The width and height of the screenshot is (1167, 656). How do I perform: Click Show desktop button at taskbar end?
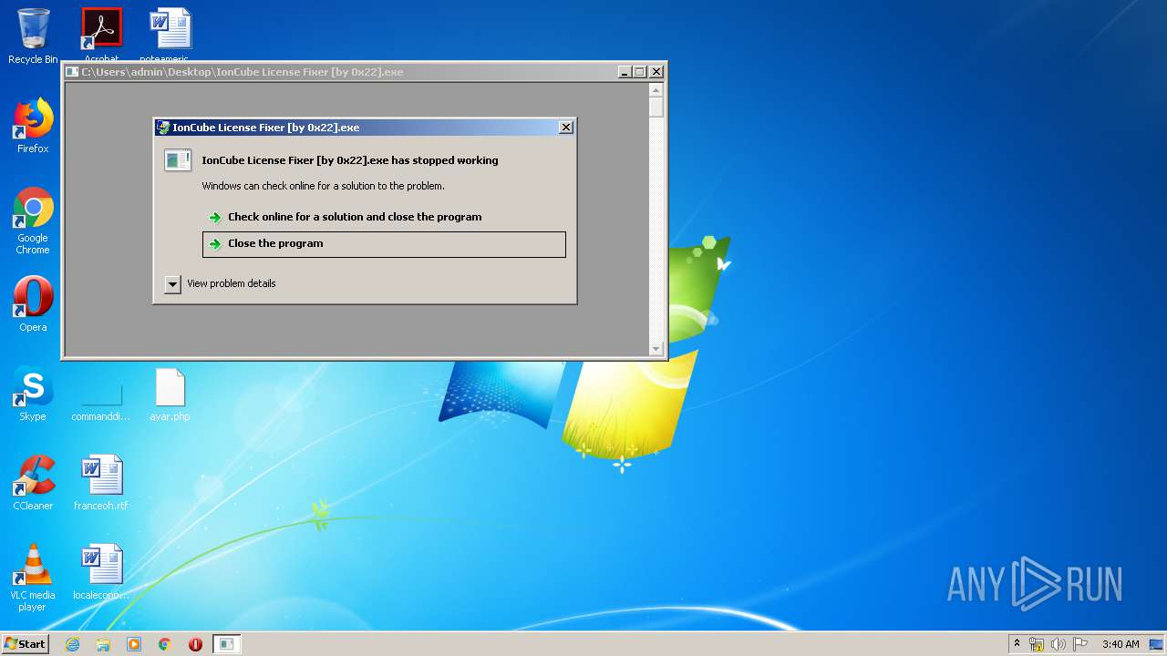1157,644
